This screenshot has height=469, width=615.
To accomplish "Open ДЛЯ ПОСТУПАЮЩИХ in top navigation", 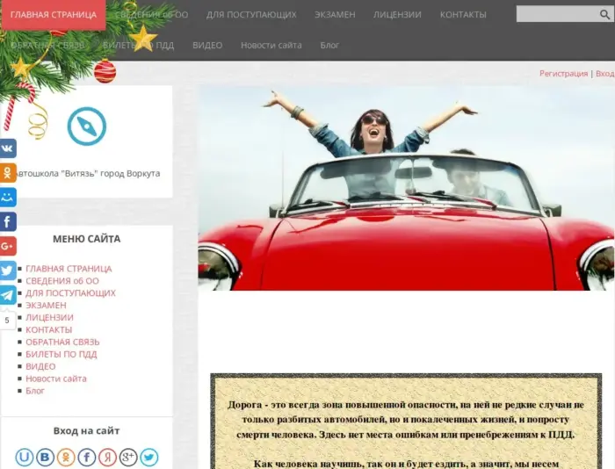I will (251, 15).
